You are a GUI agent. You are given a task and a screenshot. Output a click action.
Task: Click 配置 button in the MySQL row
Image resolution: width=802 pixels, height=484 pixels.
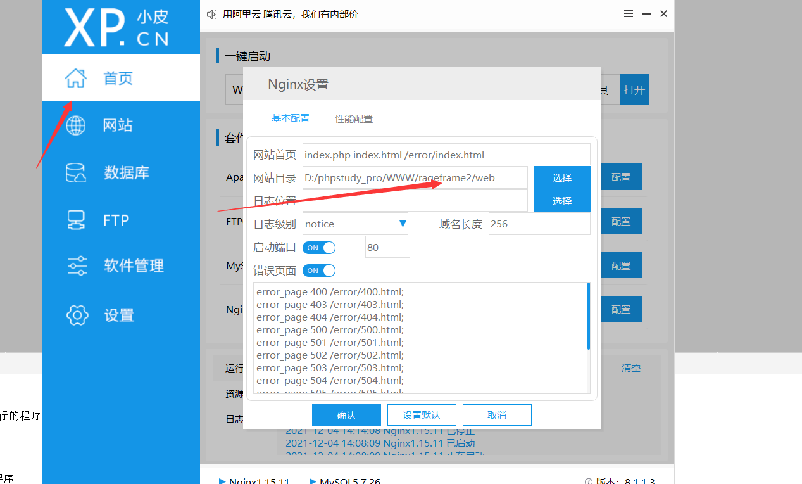pos(621,265)
